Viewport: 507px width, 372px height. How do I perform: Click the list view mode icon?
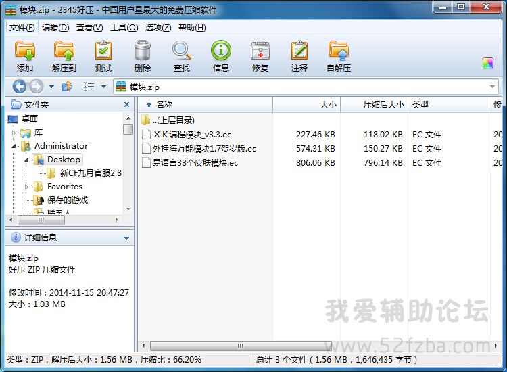(x=89, y=87)
